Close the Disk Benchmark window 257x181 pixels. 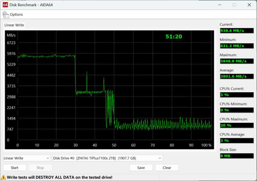pyautogui.click(x=249, y=5)
